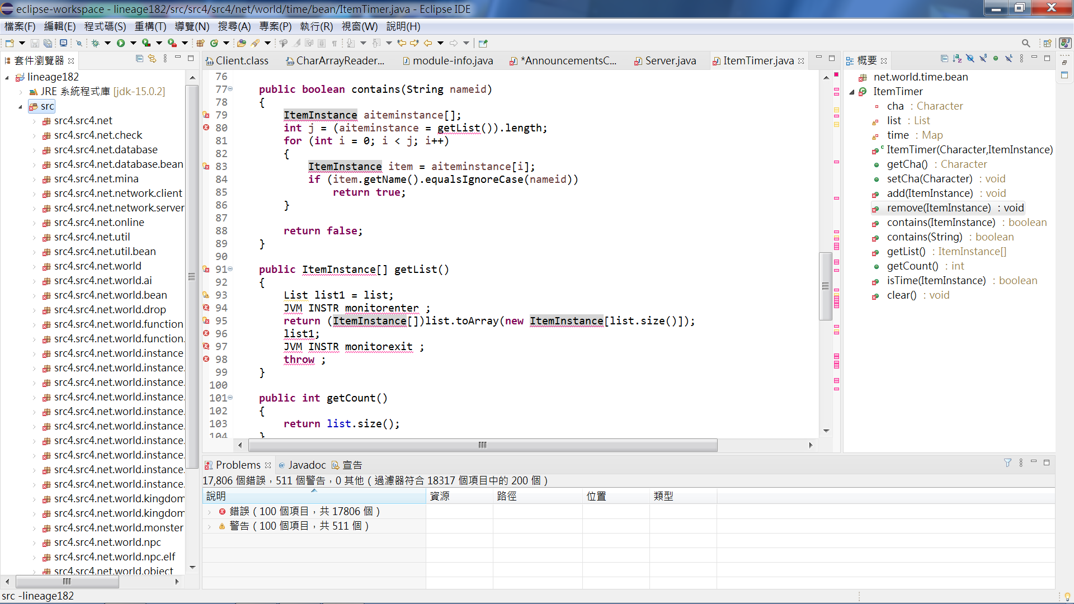Toggle Hide Local Types in Outline
The width and height of the screenshot is (1074, 604).
click(1009, 59)
